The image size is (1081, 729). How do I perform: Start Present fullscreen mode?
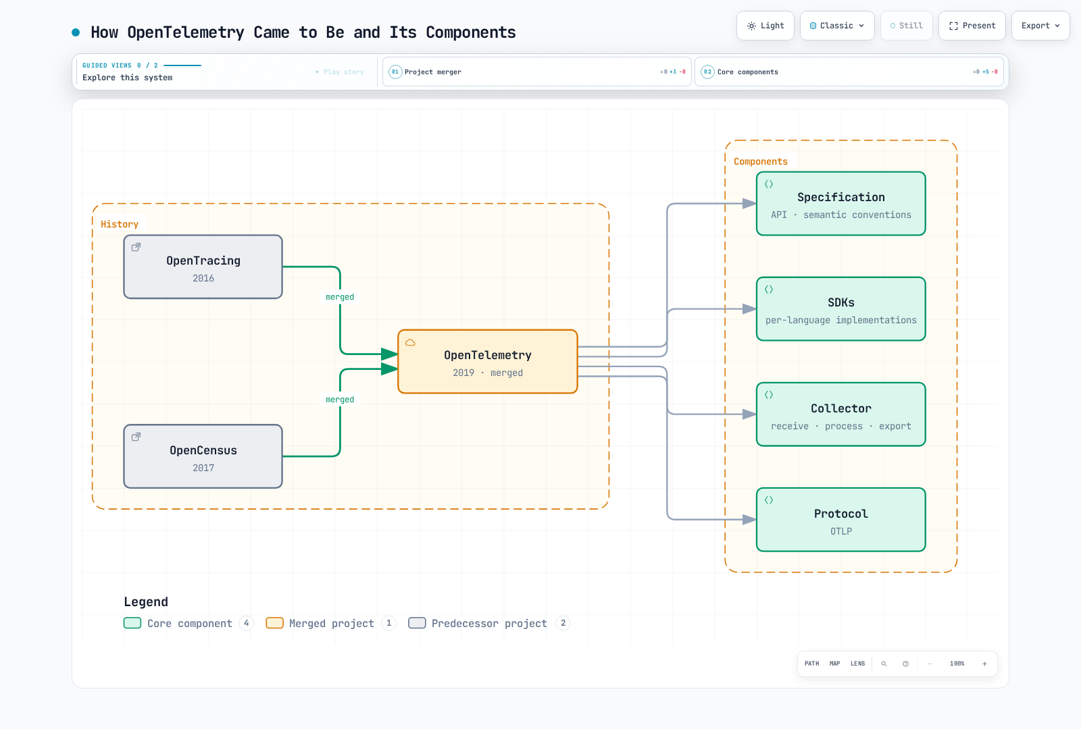(972, 26)
